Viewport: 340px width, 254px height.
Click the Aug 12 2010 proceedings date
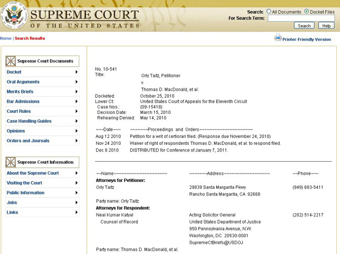pos(108,136)
